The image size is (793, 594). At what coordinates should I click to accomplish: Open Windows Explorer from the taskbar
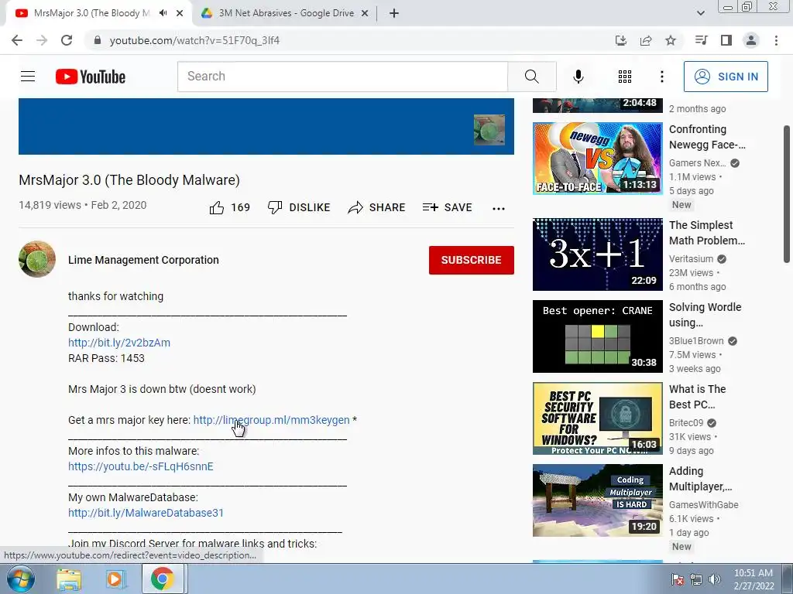point(69,579)
